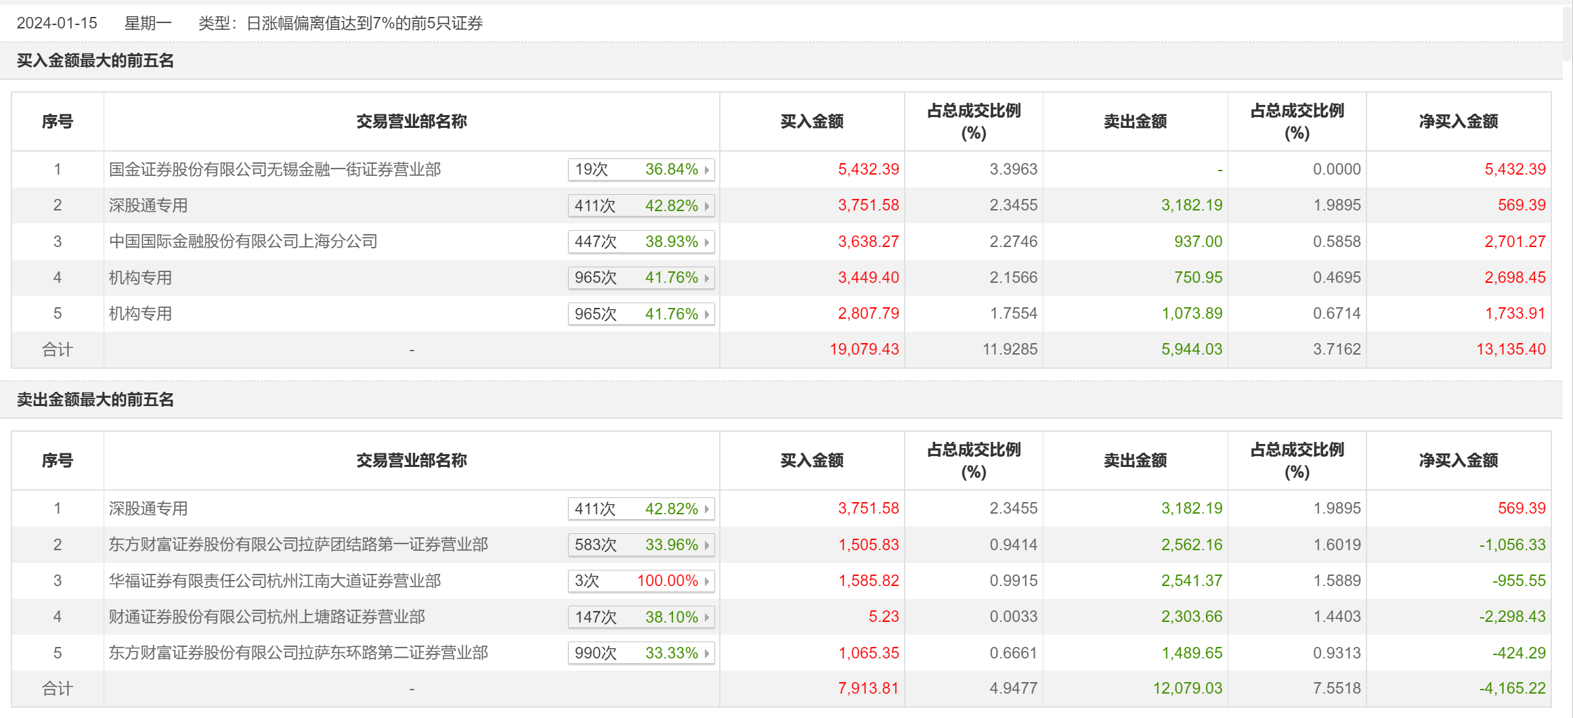The width and height of the screenshot is (1573, 718).
Task: Open 中国国际金融上海分公司 brokerage link
Action: coord(242,242)
